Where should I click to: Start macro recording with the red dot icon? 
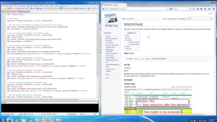pyautogui.click(x=67, y=8)
